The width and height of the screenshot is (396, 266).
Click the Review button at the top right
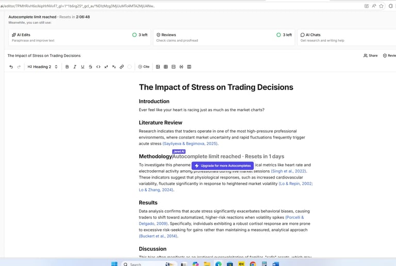pyautogui.click(x=389, y=56)
